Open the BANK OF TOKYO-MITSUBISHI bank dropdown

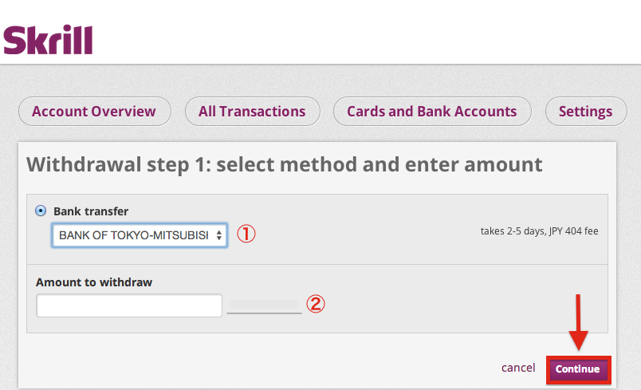pos(134,235)
